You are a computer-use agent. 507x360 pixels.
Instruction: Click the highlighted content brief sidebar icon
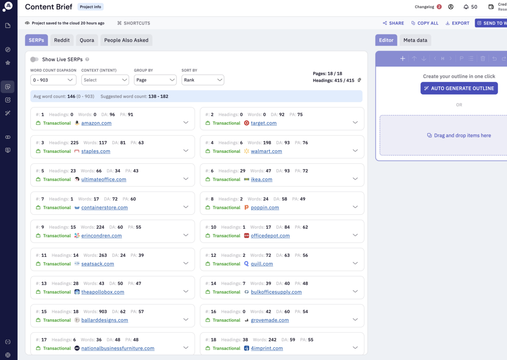(x=8, y=87)
